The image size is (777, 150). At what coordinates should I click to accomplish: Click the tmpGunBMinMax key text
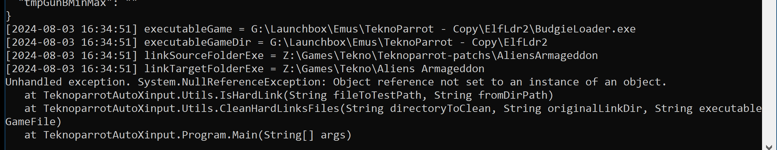tap(65, 3)
